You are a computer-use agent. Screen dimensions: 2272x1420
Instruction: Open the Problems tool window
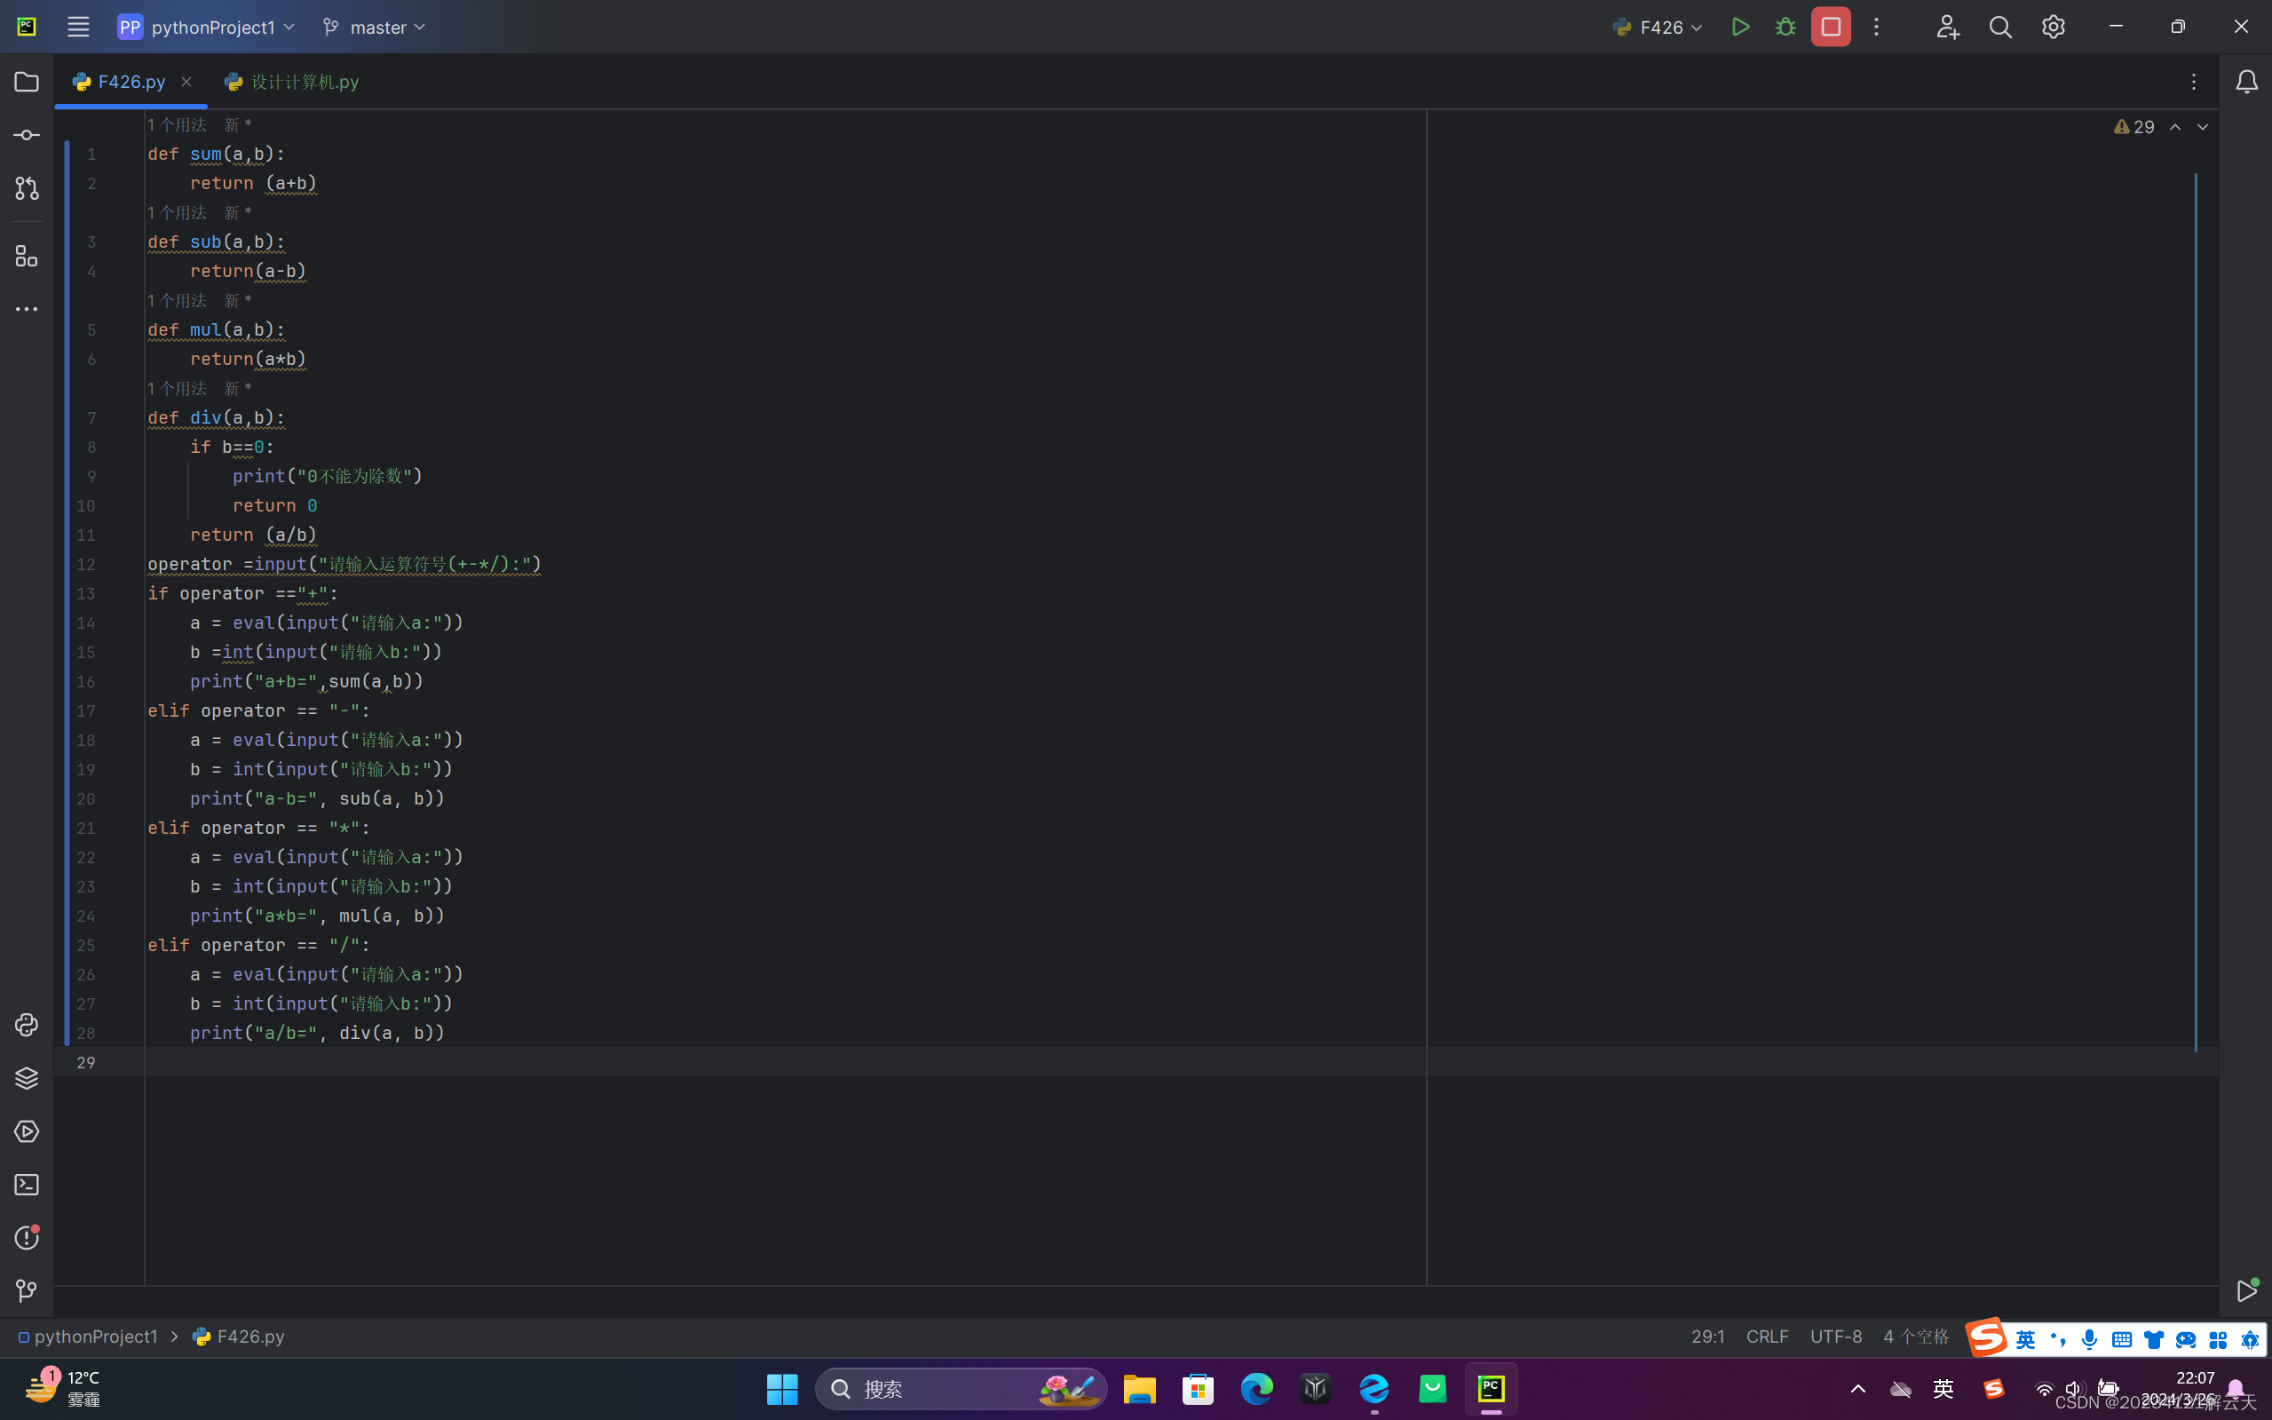point(26,1238)
